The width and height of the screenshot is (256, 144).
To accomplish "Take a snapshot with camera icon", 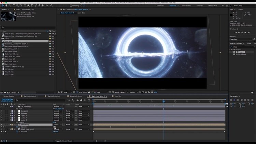I will 89,92.
